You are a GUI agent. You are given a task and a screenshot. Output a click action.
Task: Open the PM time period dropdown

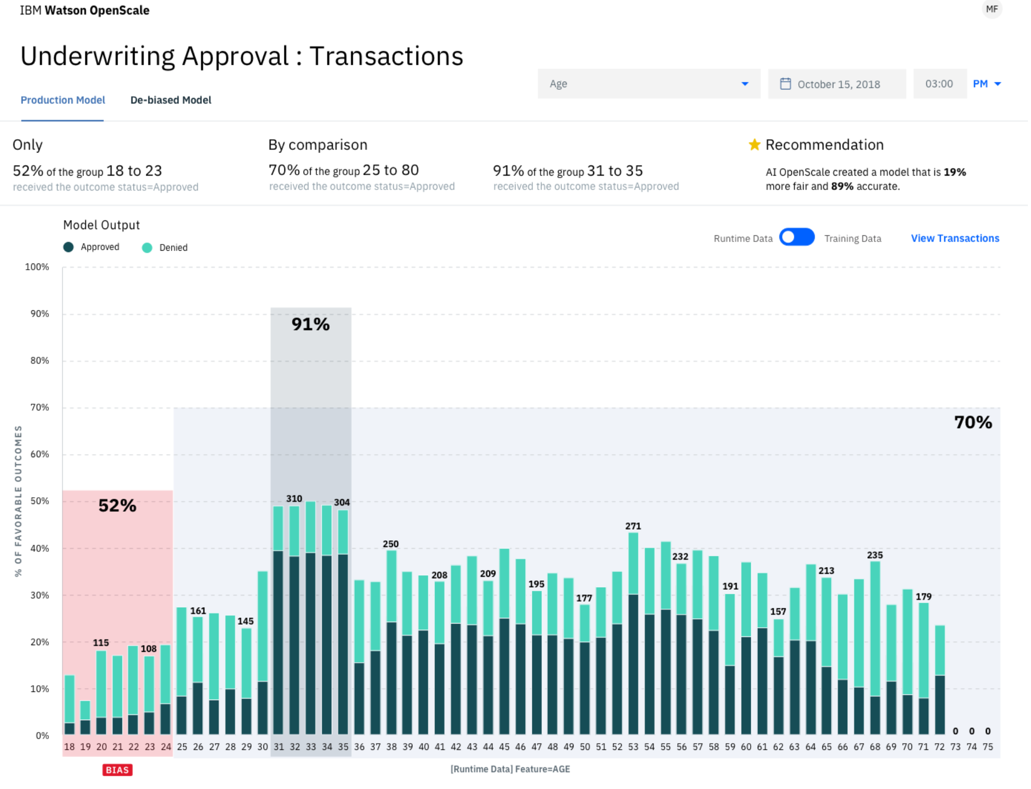987,84
